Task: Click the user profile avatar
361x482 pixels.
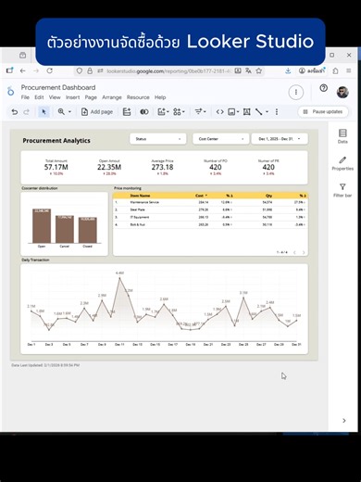Action: [342, 92]
